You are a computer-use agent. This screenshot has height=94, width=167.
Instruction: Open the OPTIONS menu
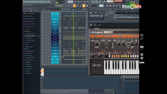point(41,2)
